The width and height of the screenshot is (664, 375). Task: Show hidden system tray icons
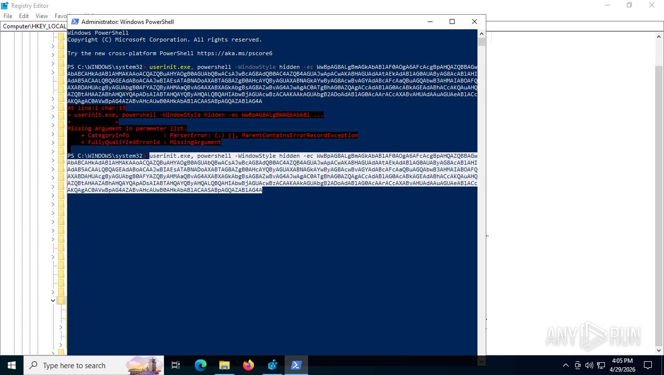coord(566,365)
